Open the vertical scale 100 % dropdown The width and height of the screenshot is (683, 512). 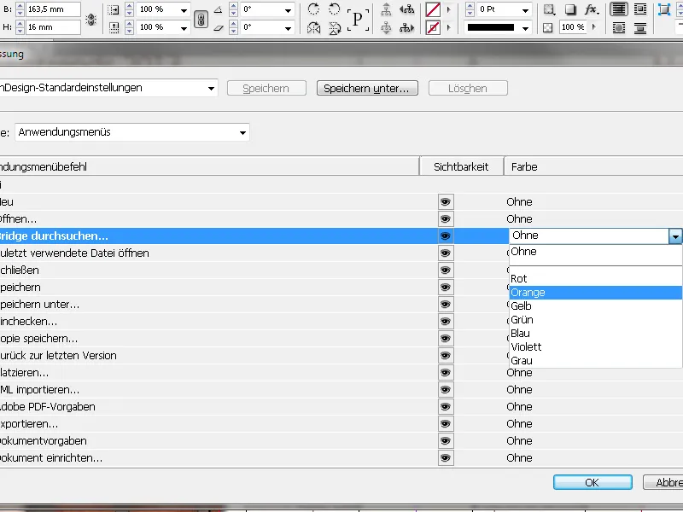coord(184,28)
